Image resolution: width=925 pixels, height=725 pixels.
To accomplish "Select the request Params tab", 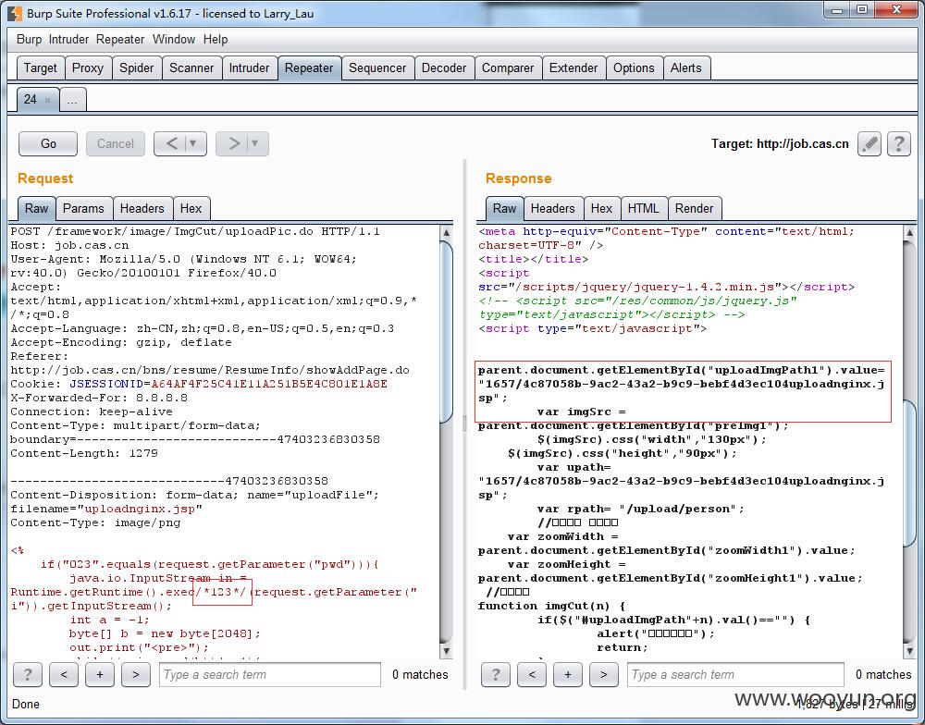I will [x=83, y=208].
